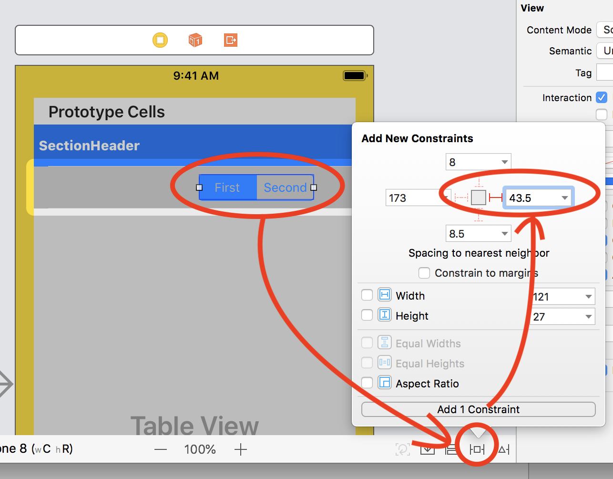The height and width of the screenshot is (479, 613).
Task: Open the Height value dropdown showing 27
Action: pos(562,316)
